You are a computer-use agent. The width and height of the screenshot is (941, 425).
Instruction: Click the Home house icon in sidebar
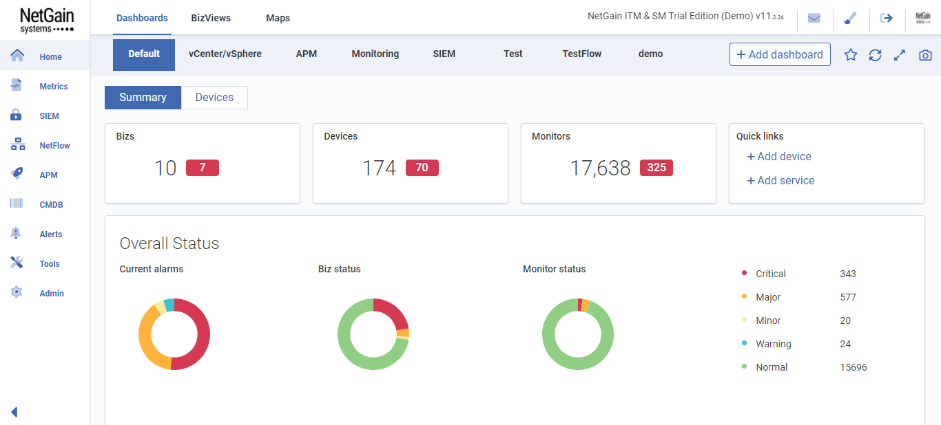(x=17, y=56)
